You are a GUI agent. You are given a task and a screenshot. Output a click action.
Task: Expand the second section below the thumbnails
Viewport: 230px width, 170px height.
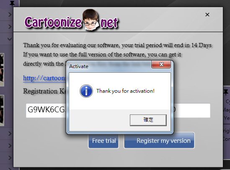click(10, 146)
